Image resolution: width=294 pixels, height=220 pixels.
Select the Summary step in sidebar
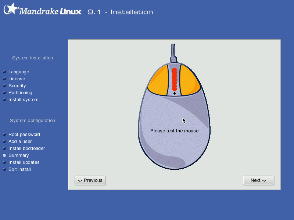pos(19,155)
